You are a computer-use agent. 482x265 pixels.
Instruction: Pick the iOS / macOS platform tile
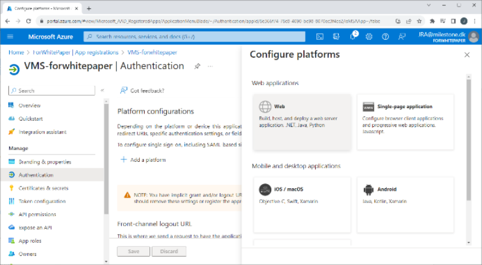pyautogui.click(x=302, y=197)
